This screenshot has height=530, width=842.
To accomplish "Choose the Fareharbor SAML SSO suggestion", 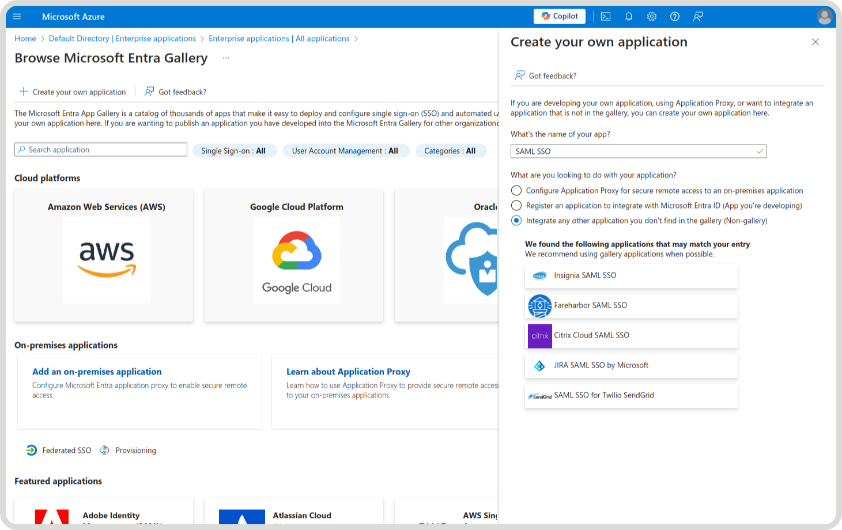I will [631, 306].
